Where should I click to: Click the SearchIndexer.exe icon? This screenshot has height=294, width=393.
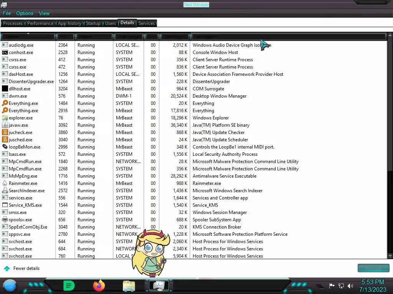pos(5,190)
